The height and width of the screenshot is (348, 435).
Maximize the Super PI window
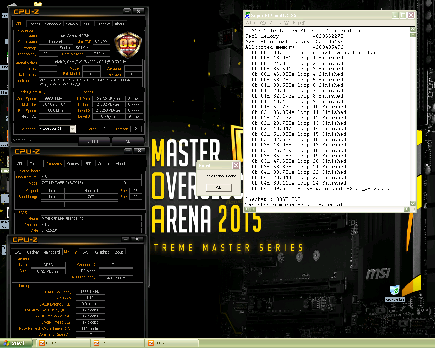click(x=403, y=15)
